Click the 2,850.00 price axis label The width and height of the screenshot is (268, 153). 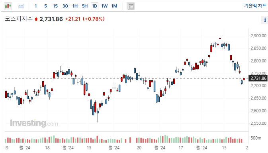pyautogui.click(x=258, y=48)
